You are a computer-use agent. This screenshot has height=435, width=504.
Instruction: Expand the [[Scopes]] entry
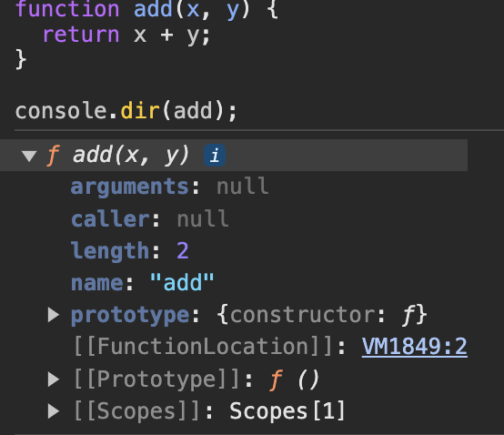click(54, 411)
